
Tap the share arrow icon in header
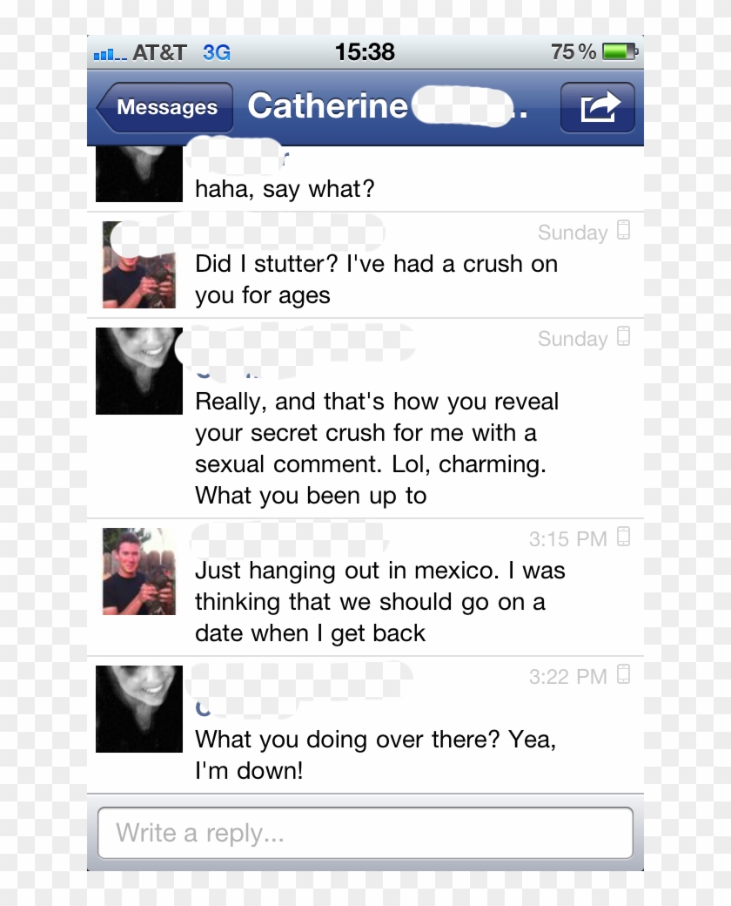coord(598,107)
